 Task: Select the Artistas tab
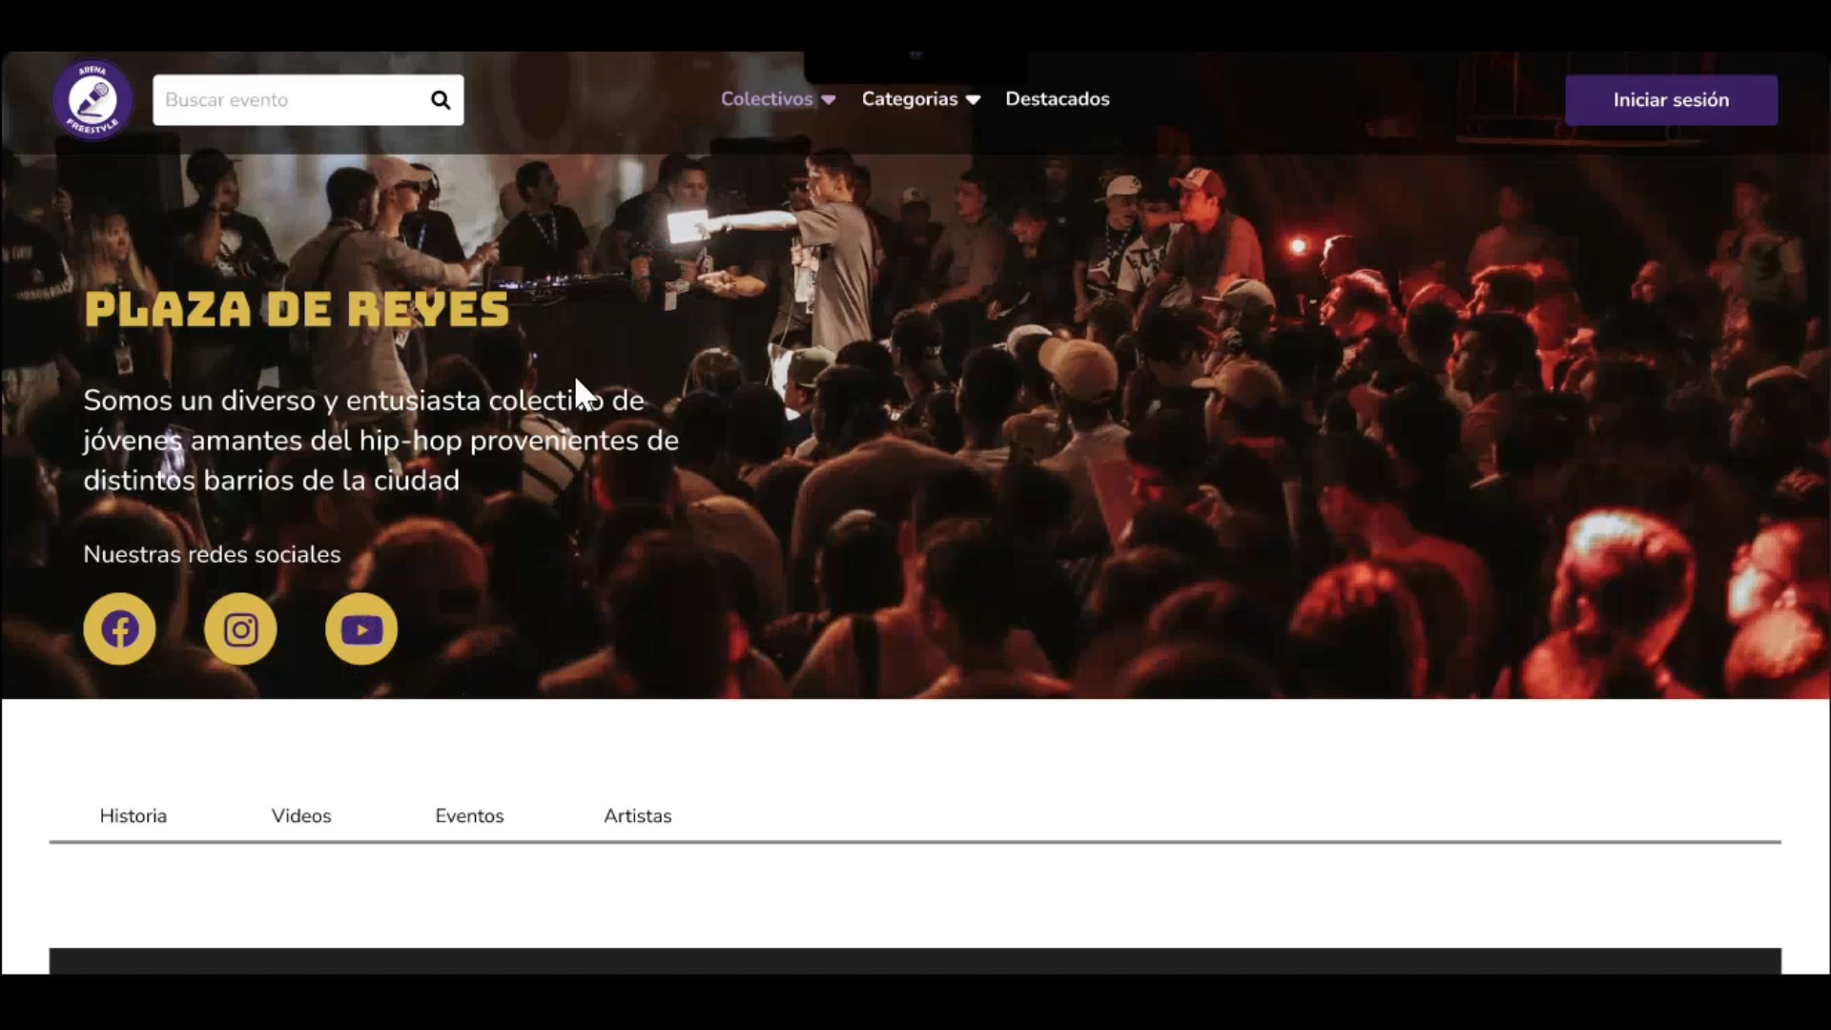[637, 815]
